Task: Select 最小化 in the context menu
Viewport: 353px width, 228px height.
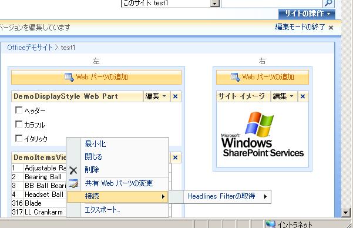Action: point(117,144)
